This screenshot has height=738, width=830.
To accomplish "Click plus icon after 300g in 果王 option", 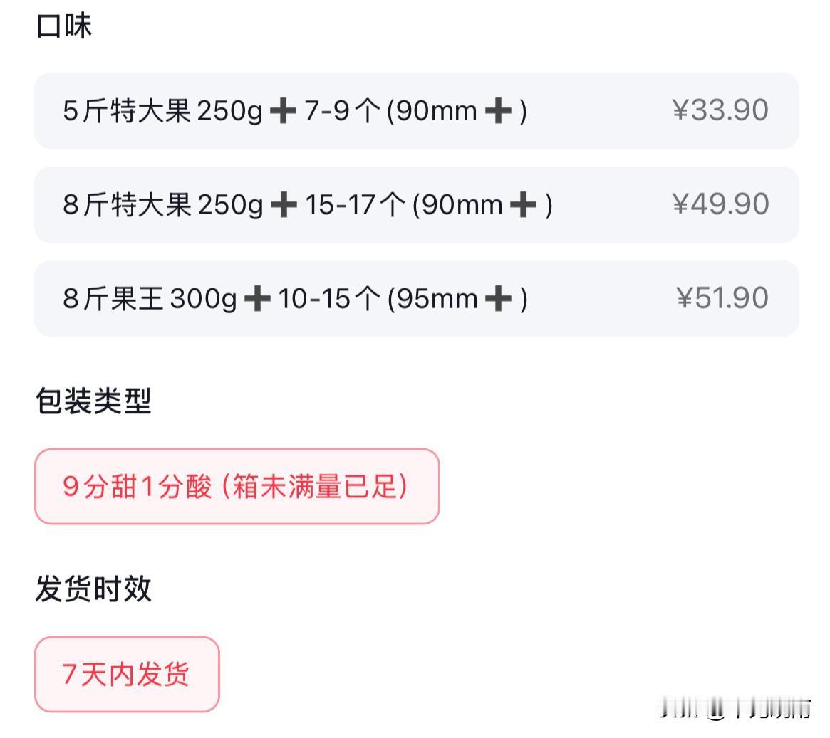I will tap(258, 299).
